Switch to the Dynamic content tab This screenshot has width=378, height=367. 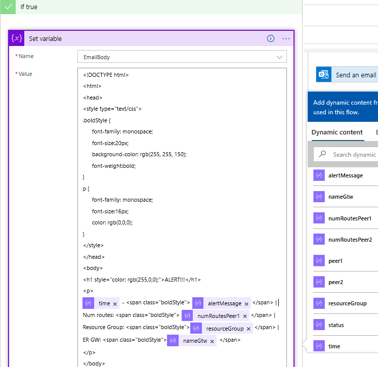coord(337,132)
